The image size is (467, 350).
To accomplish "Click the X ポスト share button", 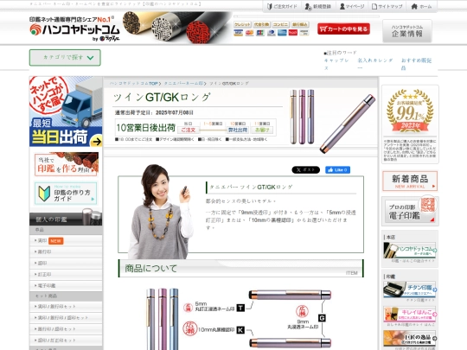I will pyautogui.click(x=306, y=170).
